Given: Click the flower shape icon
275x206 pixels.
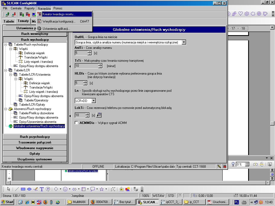Looking at the screenshot, I should point(247,13).
